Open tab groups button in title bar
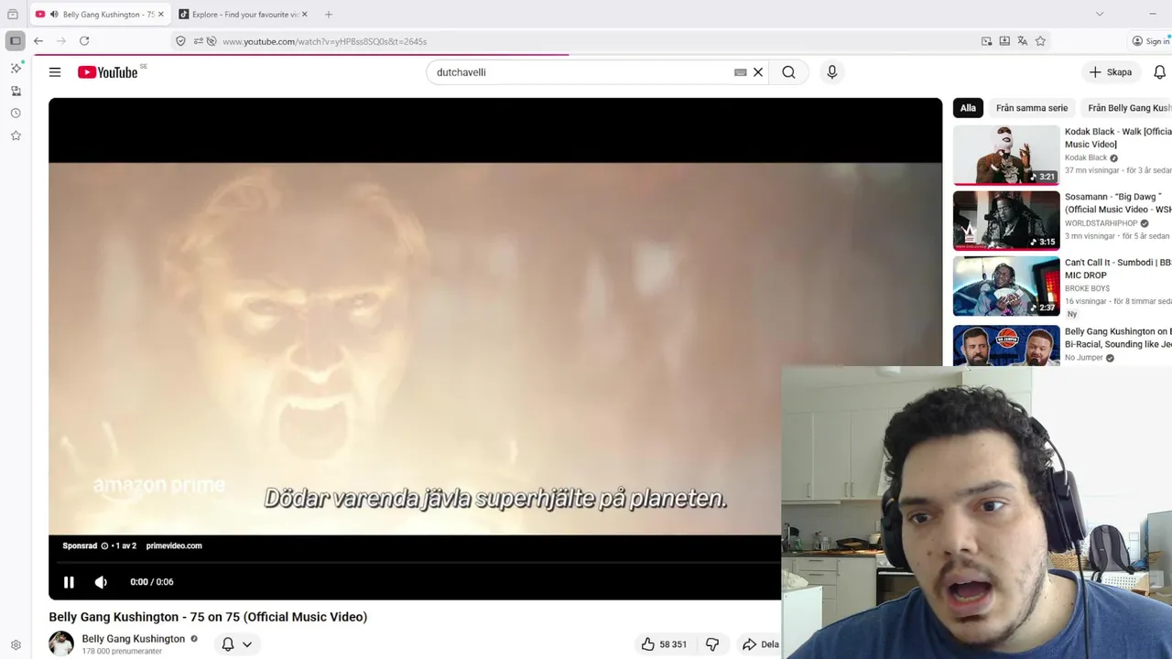Image resolution: width=1172 pixels, height=659 pixels. point(13,14)
